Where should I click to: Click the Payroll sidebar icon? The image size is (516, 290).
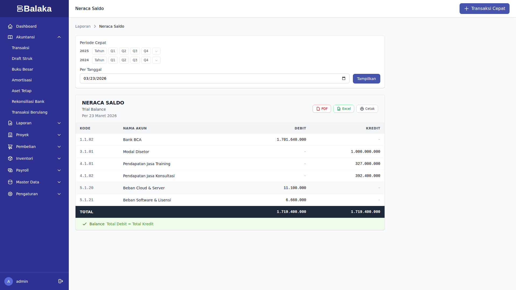tap(10, 170)
